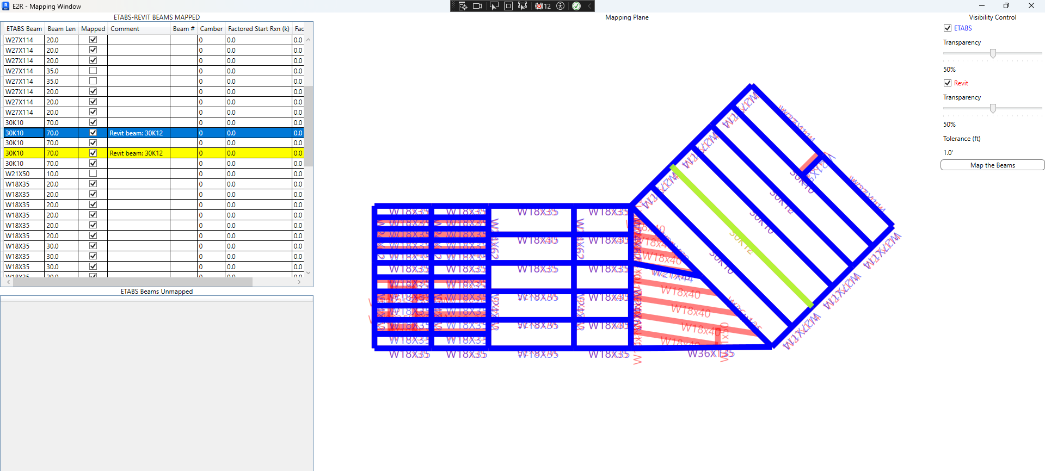
Task: Click the Beam # column header
Action: (183, 29)
